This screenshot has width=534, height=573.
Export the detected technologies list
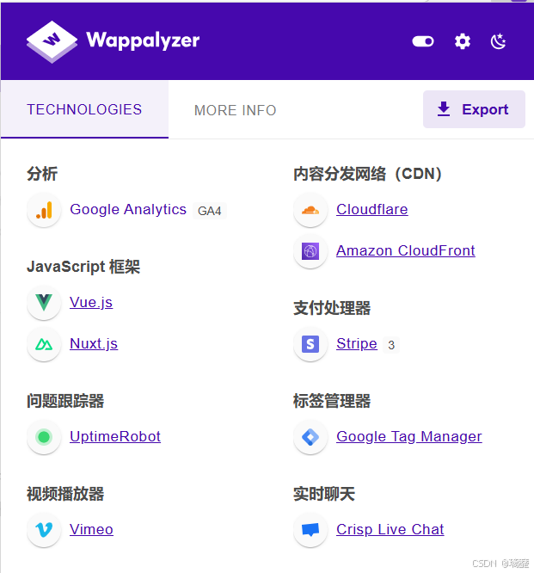tap(474, 109)
